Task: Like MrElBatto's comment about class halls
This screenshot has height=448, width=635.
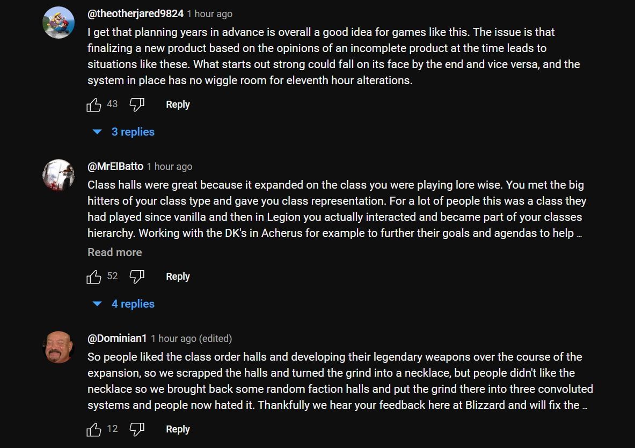Action: pos(94,277)
